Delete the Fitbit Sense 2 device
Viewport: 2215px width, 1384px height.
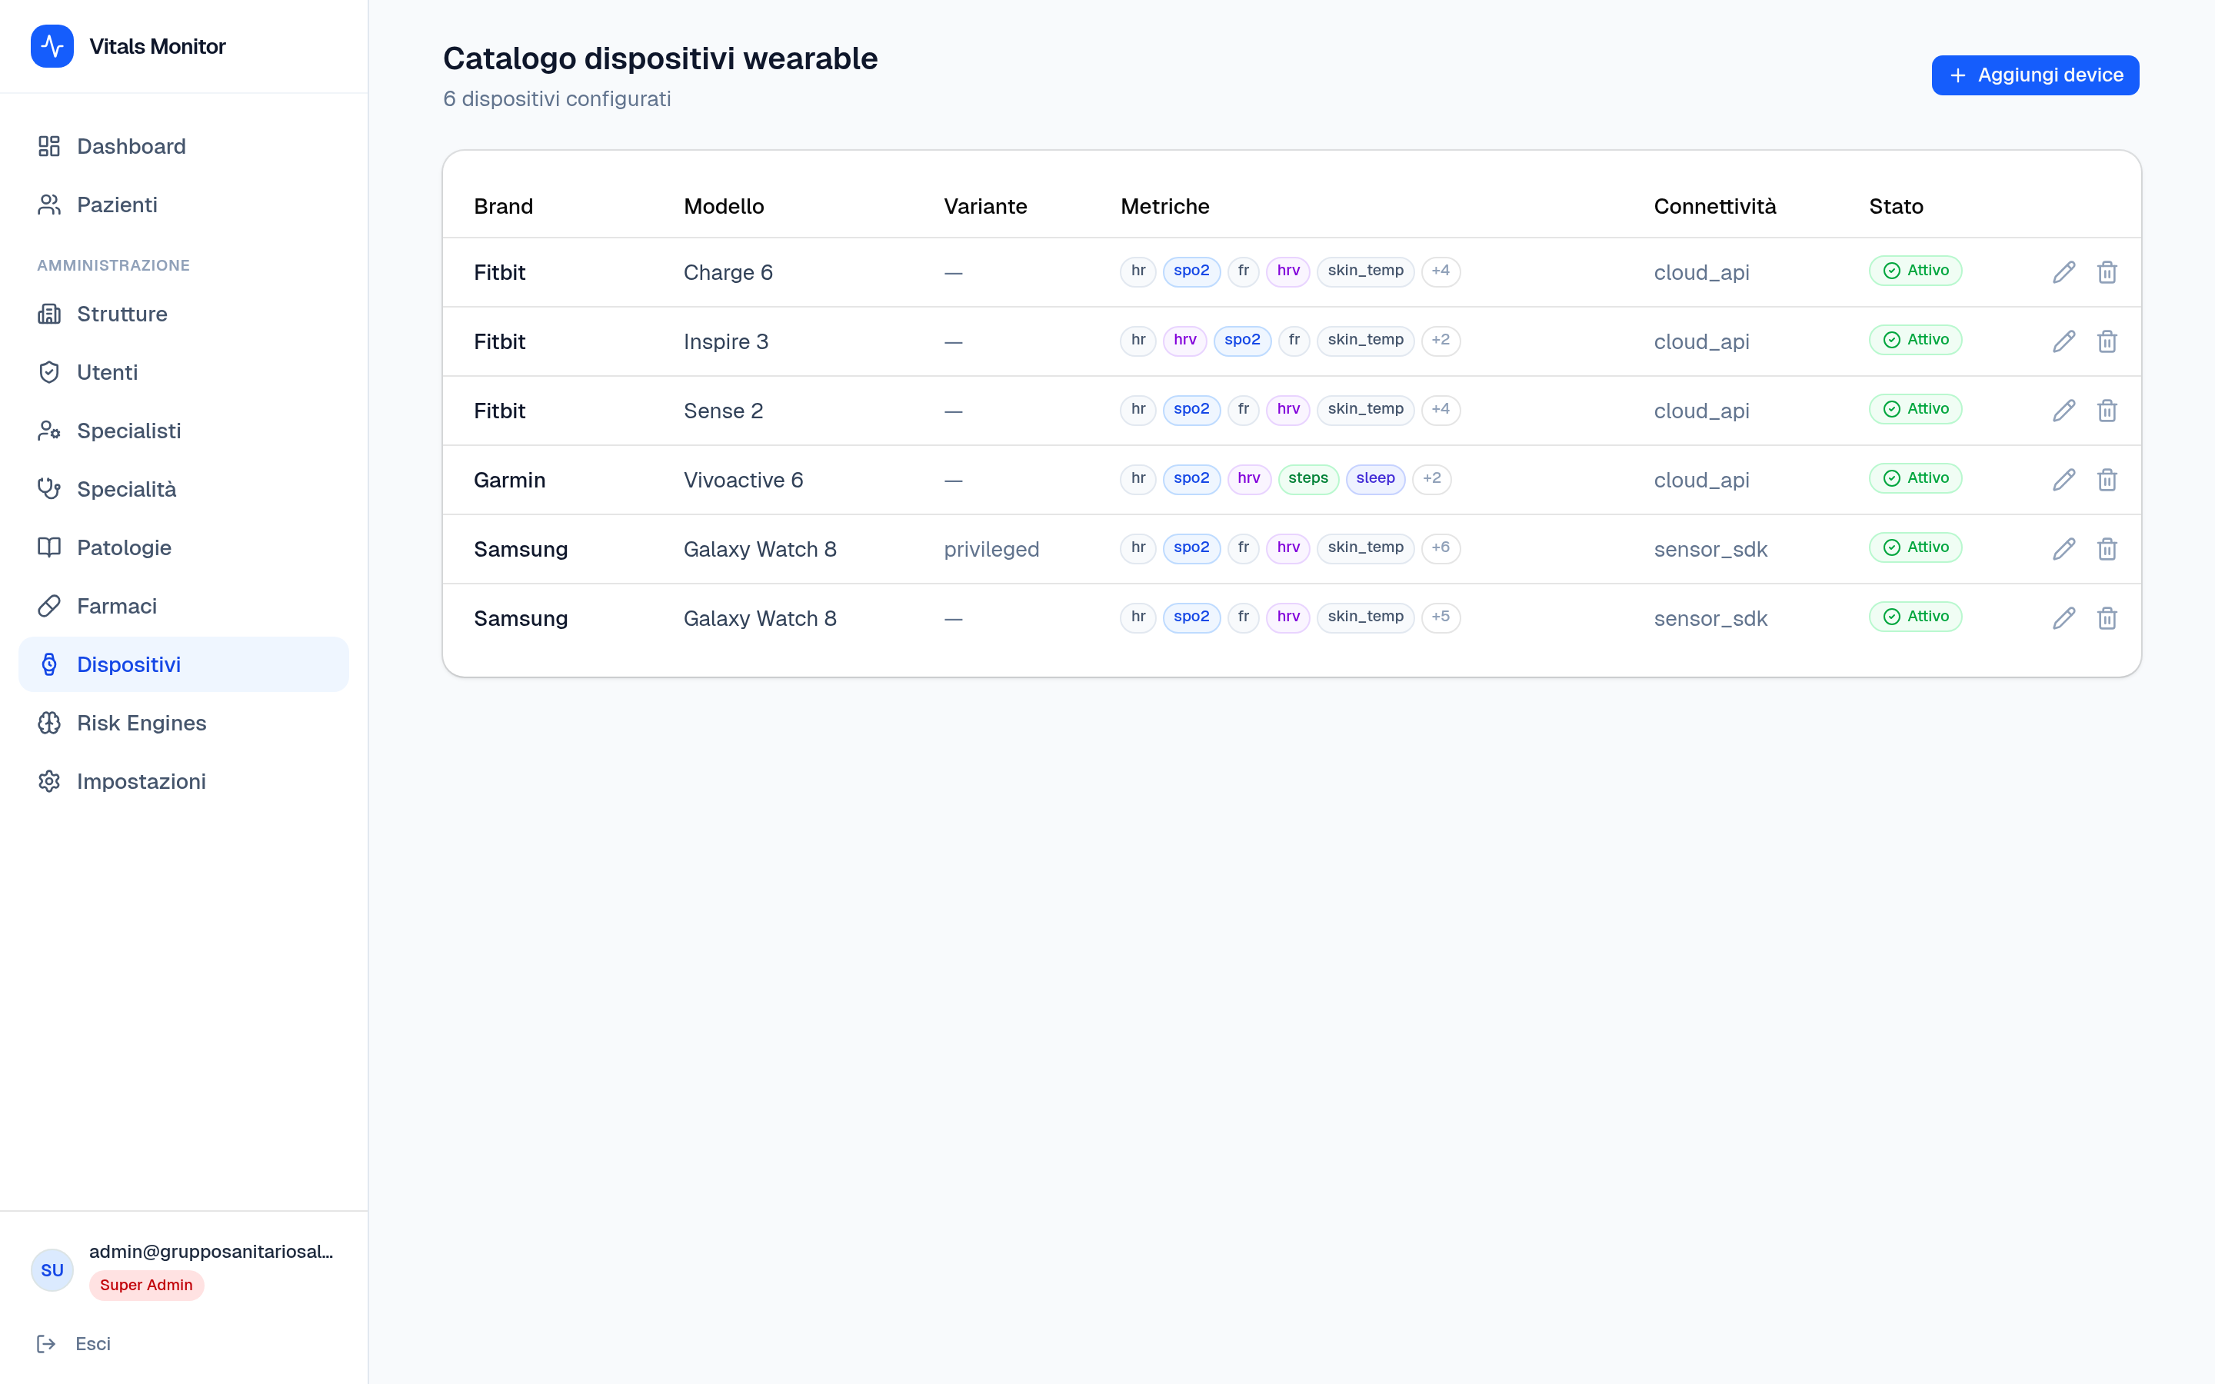pos(2107,410)
